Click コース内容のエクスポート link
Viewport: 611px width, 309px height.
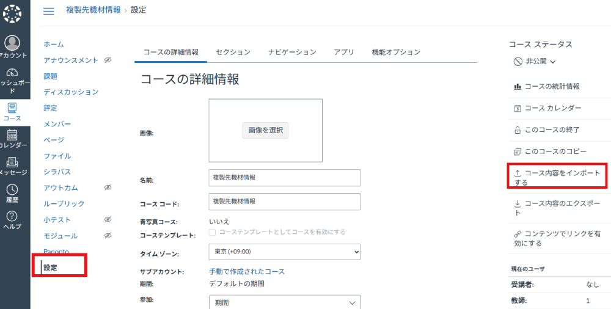coord(557,208)
